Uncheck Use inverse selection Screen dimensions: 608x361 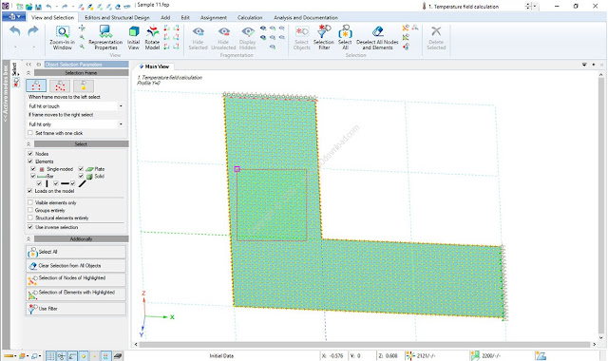30,227
